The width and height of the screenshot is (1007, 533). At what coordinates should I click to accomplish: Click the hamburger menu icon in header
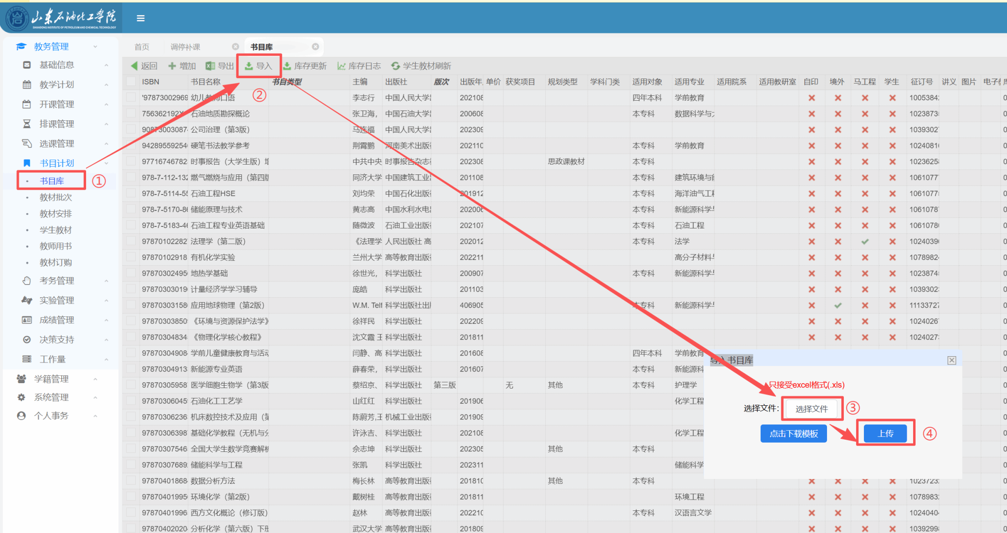[x=141, y=18]
